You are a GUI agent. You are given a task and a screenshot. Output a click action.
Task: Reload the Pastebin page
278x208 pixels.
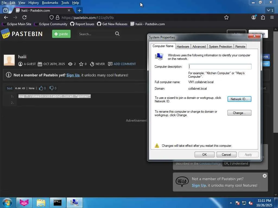pyautogui.click(x=24, y=17)
